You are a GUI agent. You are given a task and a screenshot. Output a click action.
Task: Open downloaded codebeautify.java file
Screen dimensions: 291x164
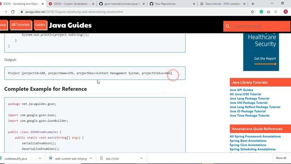15,159
